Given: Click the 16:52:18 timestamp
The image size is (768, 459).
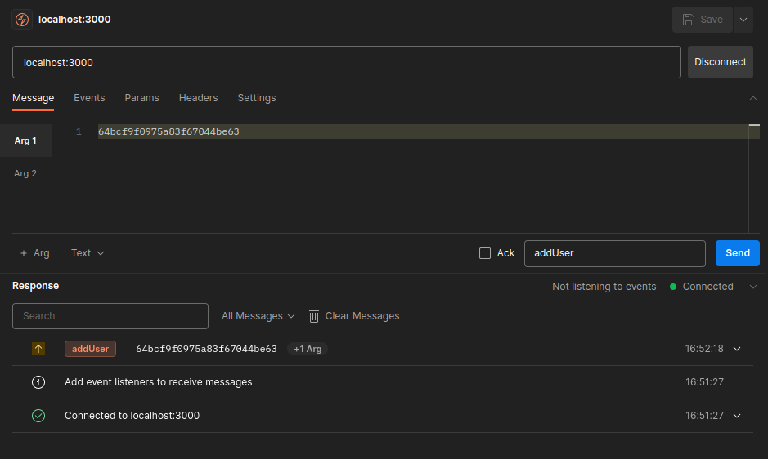Looking at the screenshot, I should (704, 349).
